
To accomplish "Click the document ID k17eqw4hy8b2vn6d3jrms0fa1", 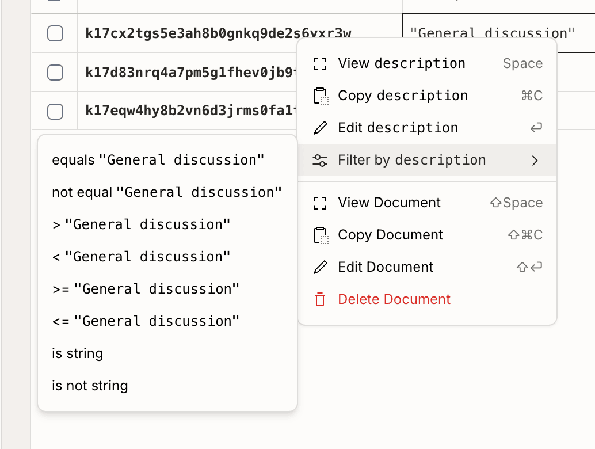I will coord(191,111).
